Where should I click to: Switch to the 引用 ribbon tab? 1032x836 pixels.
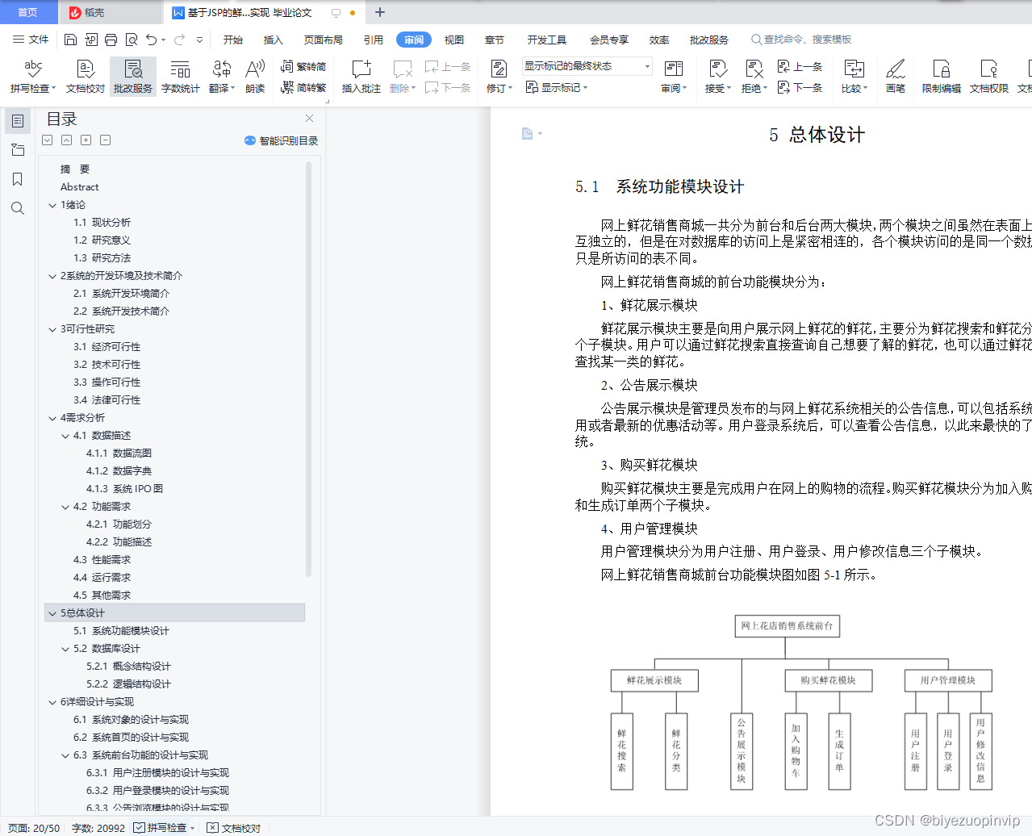[x=374, y=40]
